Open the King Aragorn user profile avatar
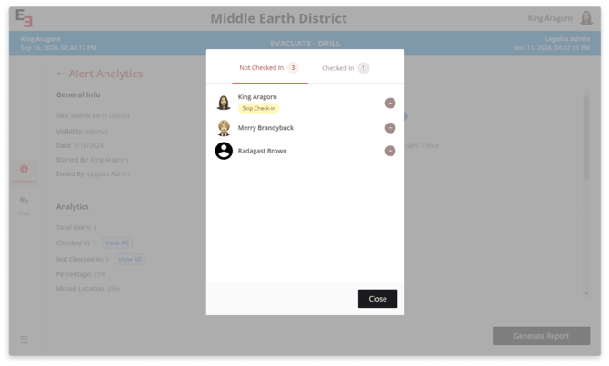The height and width of the screenshot is (366, 609). click(x=586, y=18)
